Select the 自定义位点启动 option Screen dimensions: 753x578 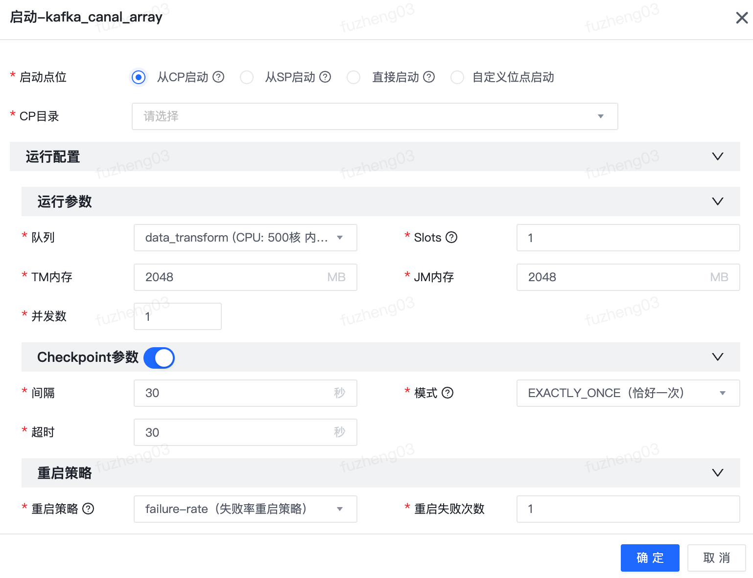[x=457, y=77]
